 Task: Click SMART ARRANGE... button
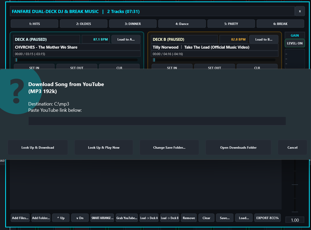[102, 218]
